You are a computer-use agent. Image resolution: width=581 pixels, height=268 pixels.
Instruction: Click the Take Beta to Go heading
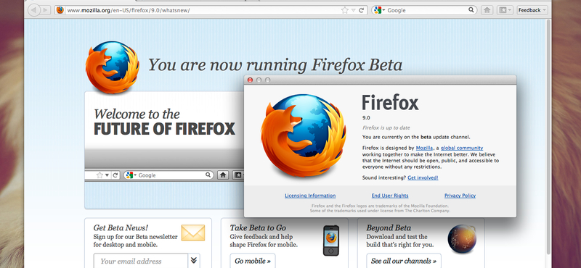258,227
